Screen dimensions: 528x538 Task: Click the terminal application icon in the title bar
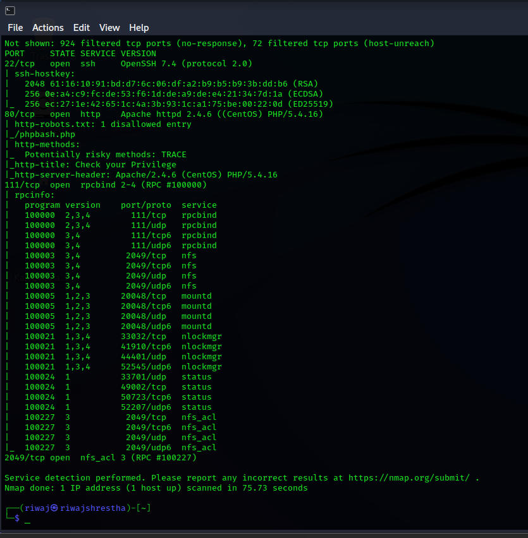[9, 10]
